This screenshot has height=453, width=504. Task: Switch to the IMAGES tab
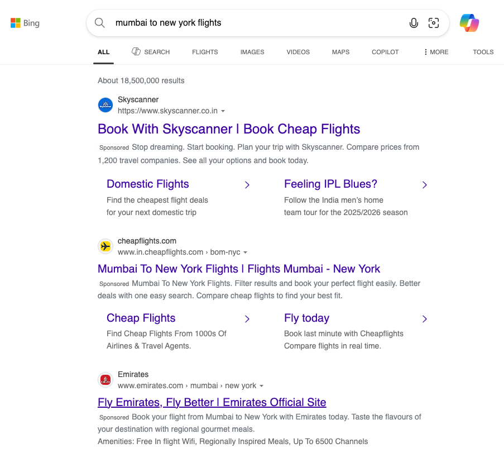tap(252, 52)
